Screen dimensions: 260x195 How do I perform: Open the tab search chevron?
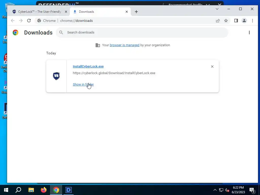217,9
